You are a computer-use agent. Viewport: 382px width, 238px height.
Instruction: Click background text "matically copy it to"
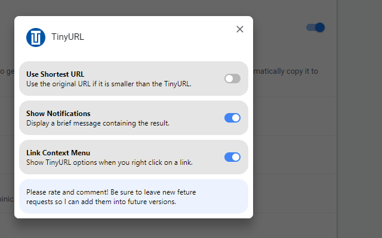(x=286, y=71)
